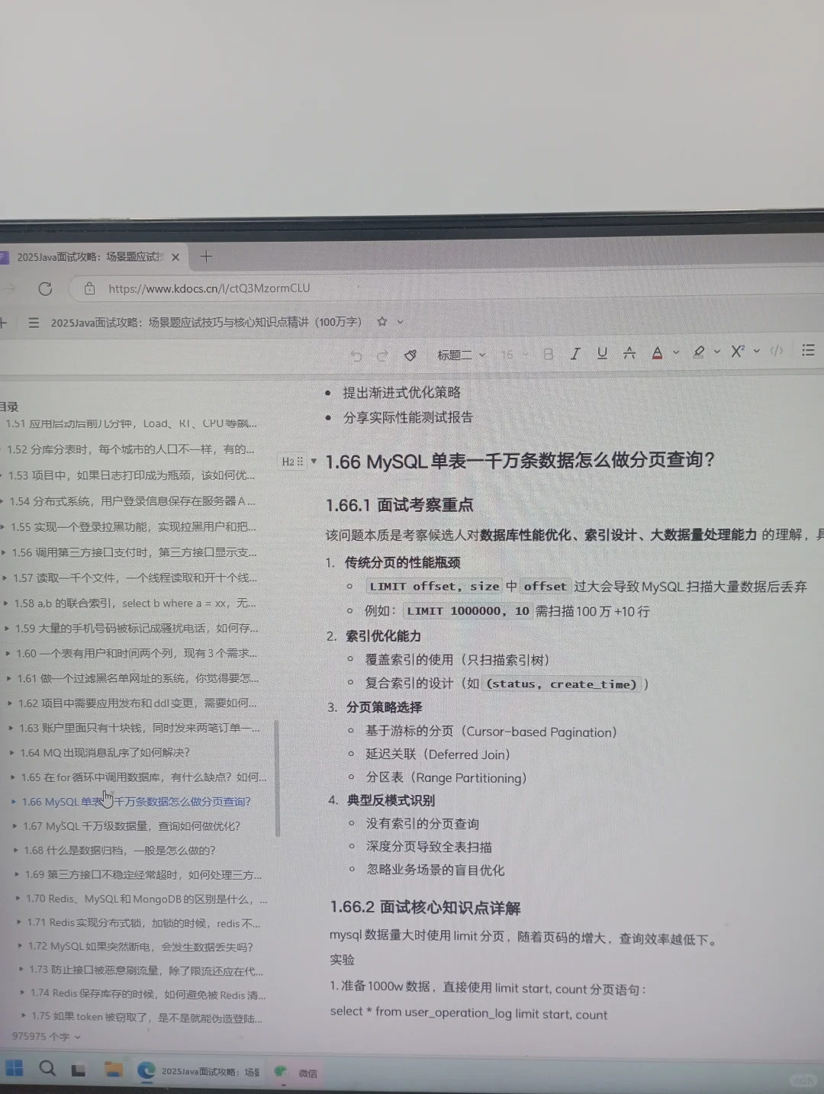Open the 975975 个字 word count dropdown
Image resolution: width=824 pixels, height=1094 pixels.
46,1037
